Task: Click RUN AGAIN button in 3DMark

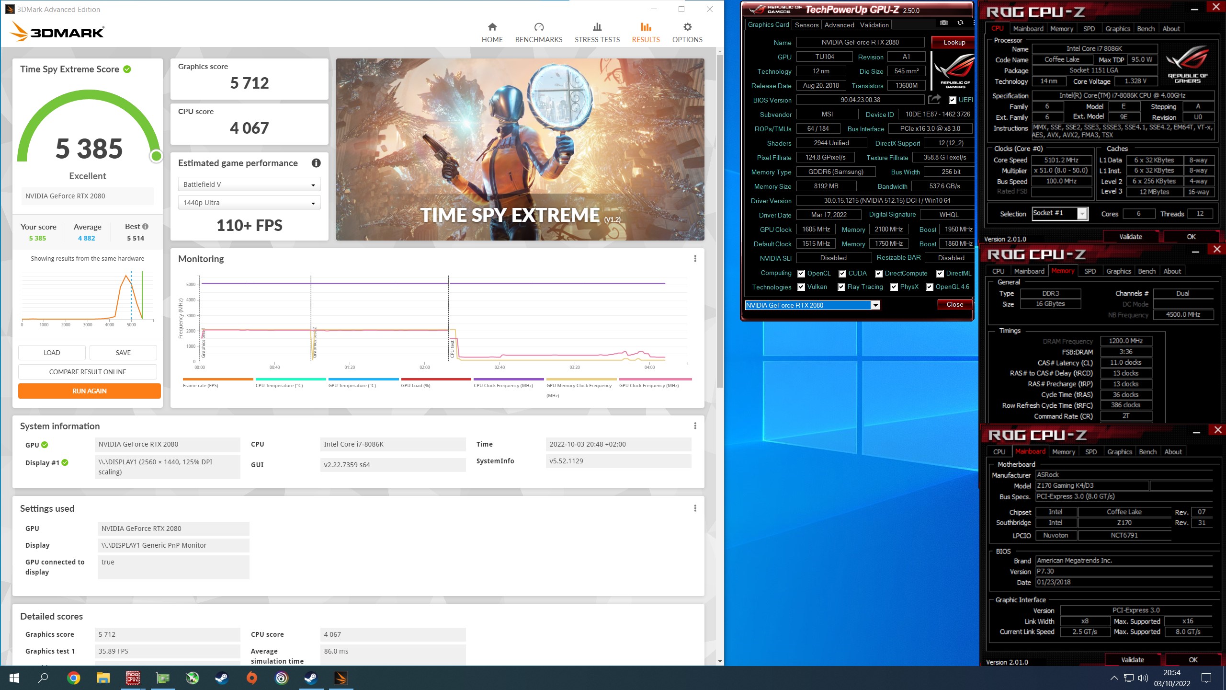Action: [90, 391]
